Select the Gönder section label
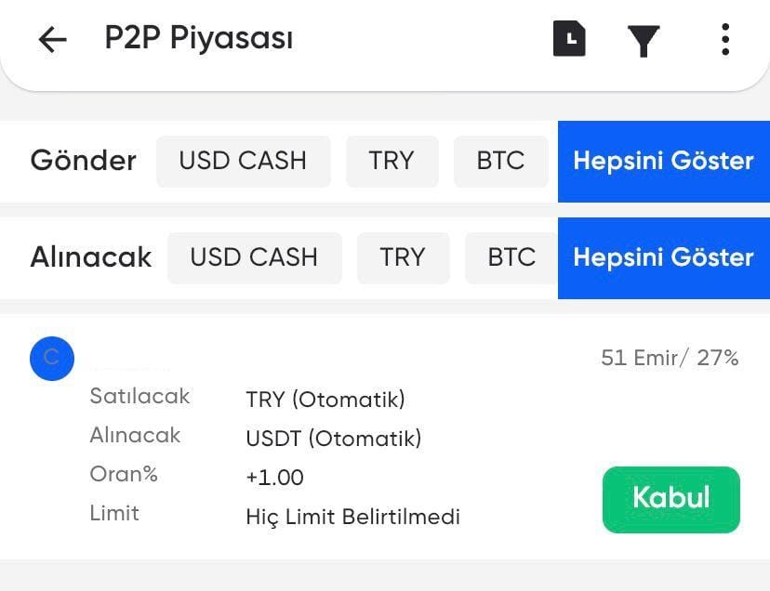 coord(83,161)
